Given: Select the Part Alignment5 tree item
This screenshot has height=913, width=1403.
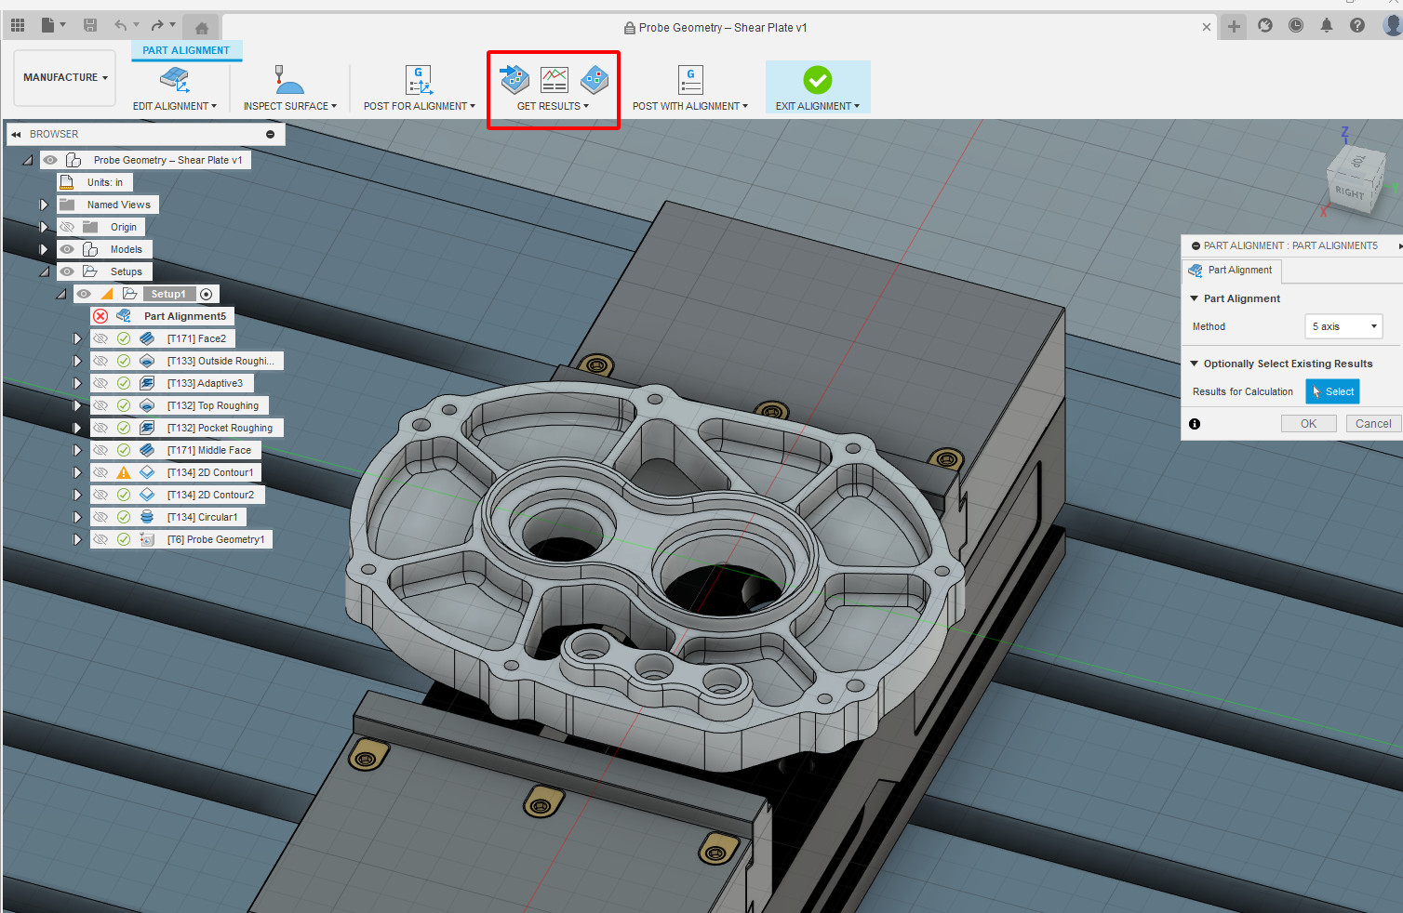Looking at the screenshot, I should point(184,316).
